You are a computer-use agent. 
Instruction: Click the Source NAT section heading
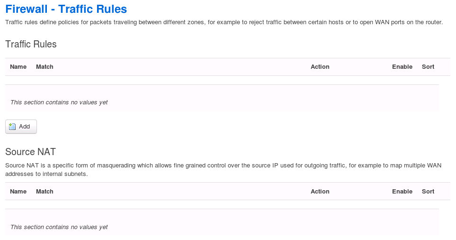(30, 152)
